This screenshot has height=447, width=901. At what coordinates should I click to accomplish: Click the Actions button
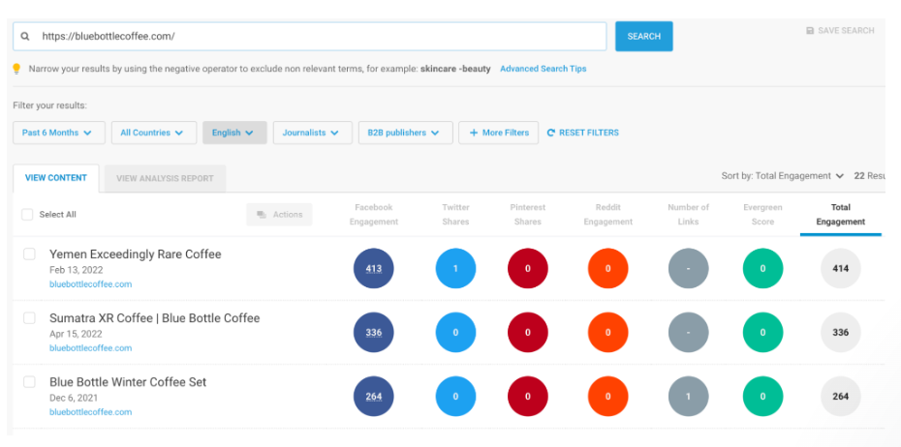coord(279,215)
